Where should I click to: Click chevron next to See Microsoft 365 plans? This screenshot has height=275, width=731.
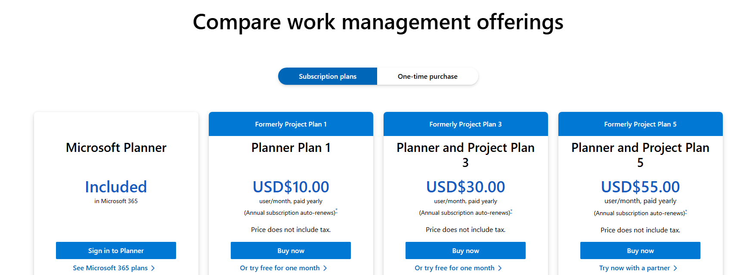click(x=153, y=268)
